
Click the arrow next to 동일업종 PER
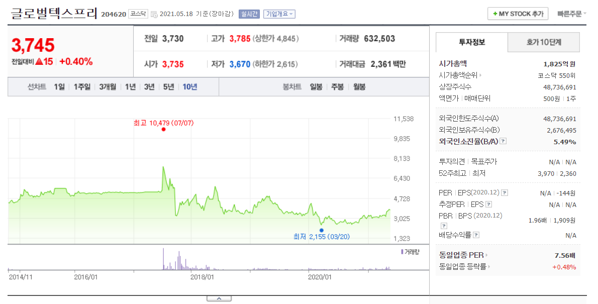[486, 255]
